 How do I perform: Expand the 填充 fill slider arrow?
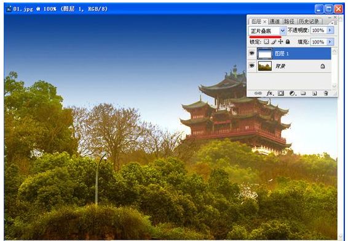pos(330,42)
